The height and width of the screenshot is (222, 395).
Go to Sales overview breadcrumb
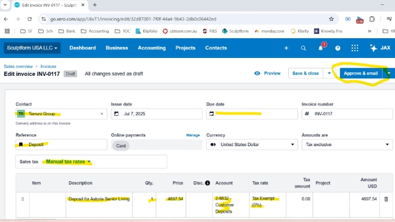(x=18, y=67)
